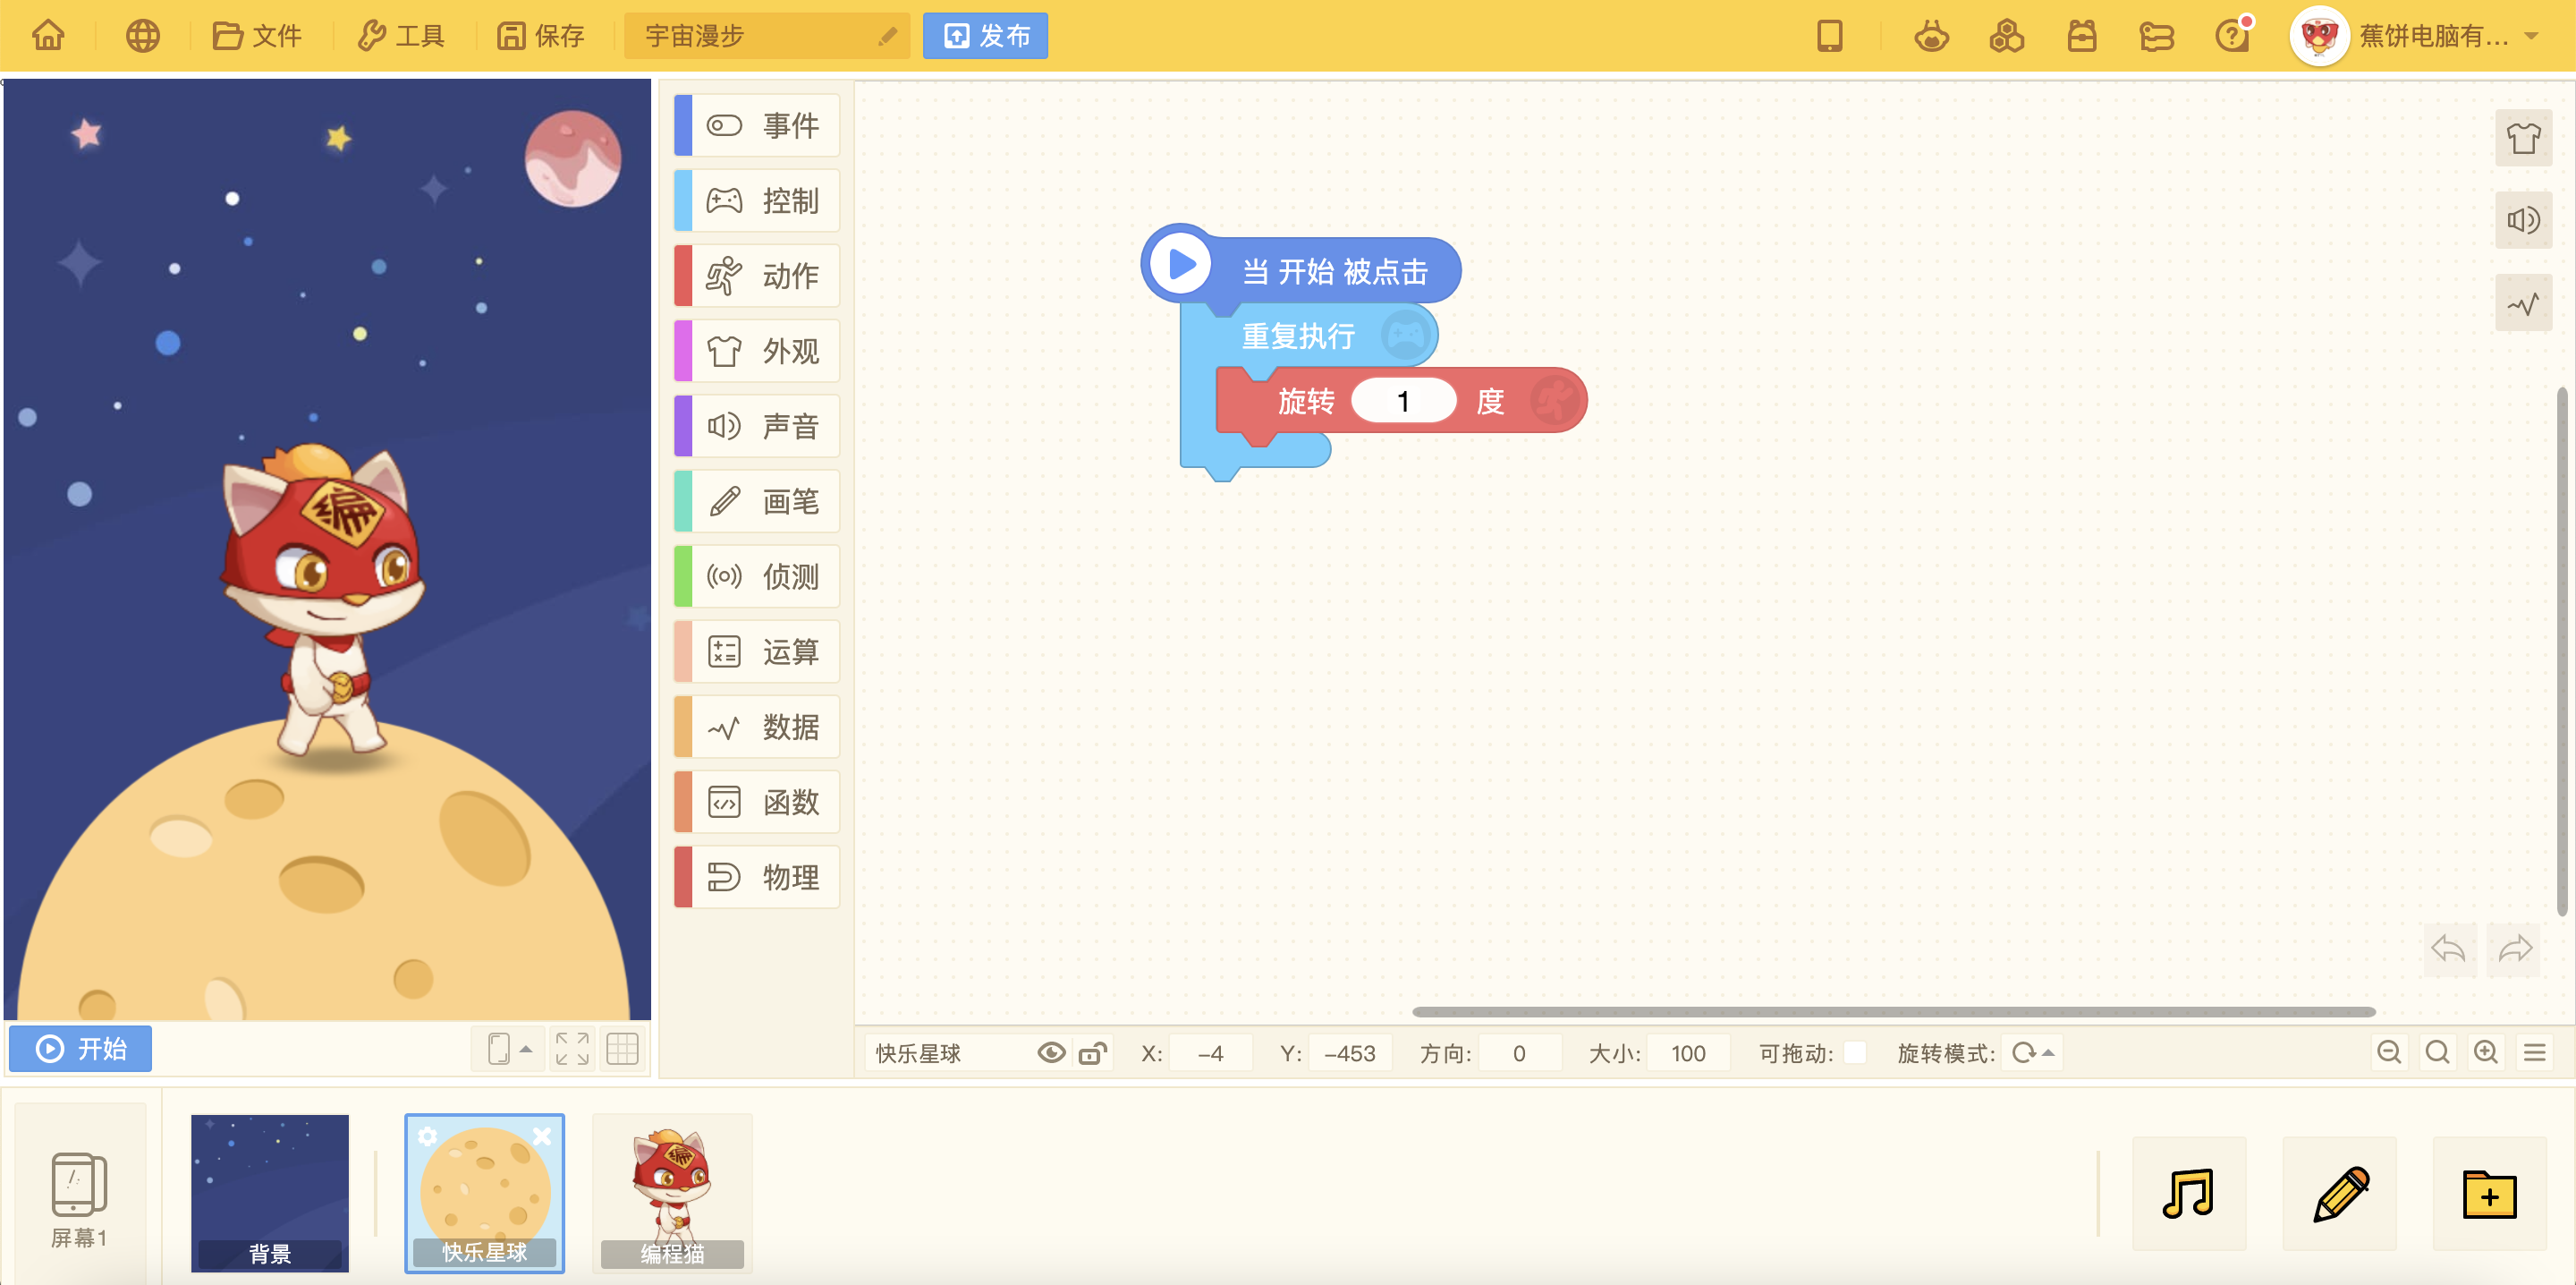The height and width of the screenshot is (1285, 2576).
Task: Open the costume shirt panel icon
Action: [2523, 137]
